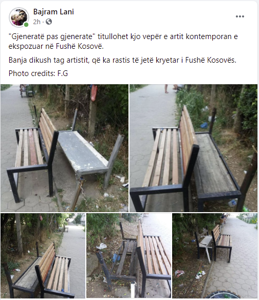Click the post caption about Fushë Kosovë
Viewport: 259px width, 300px height.
123,41
